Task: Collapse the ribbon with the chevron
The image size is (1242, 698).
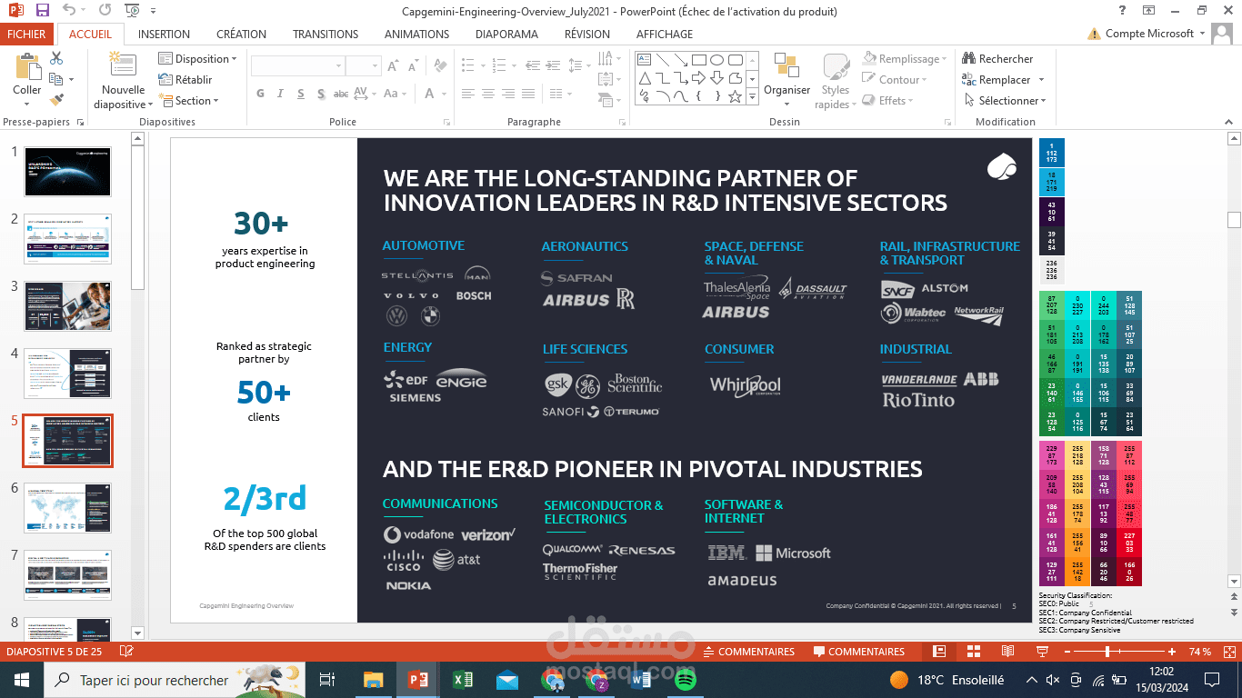Action: click(1230, 121)
